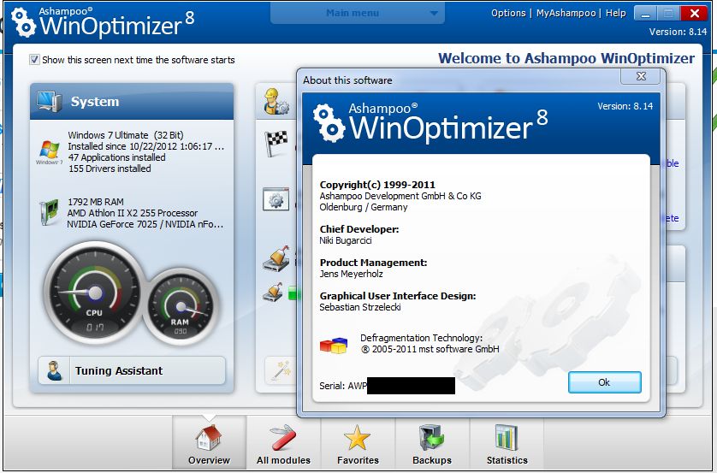
Task: Open MyAshampoo link in top bar
Action: pyautogui.click(x=566, y=13)
